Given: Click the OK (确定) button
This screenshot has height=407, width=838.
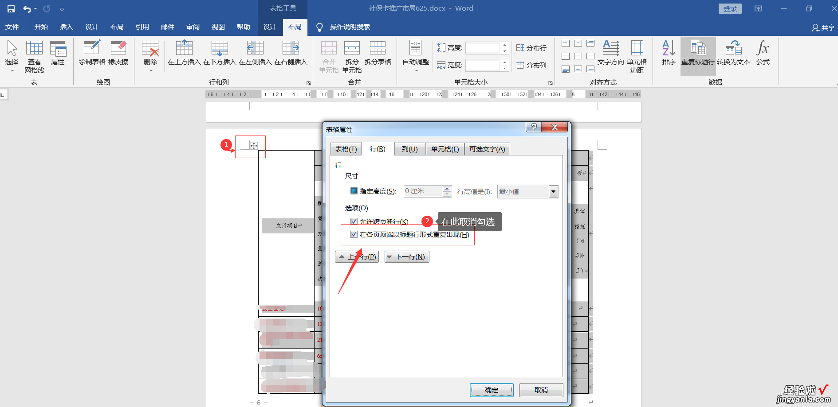Looking at the screenshot, I should point(492,390).
